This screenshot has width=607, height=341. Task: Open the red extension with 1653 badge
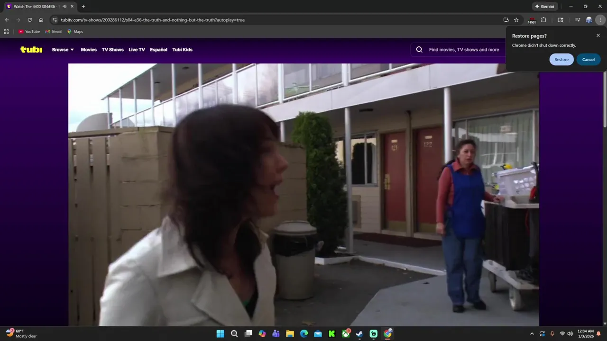tap(532, 20)
